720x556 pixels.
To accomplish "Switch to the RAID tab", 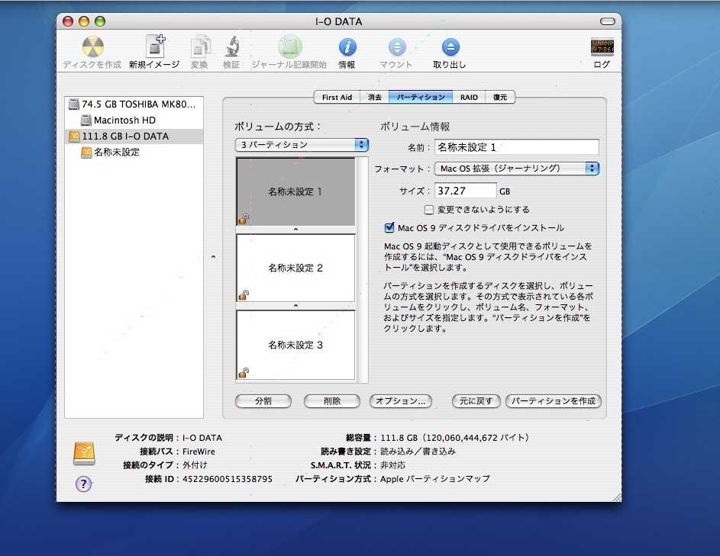I will click(x=469, y=98).
